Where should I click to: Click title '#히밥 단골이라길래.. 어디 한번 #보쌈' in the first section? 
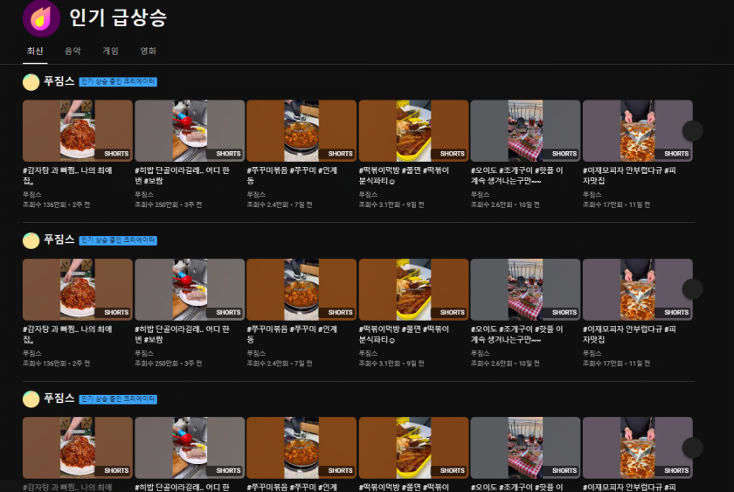click(x=182, y=176)
